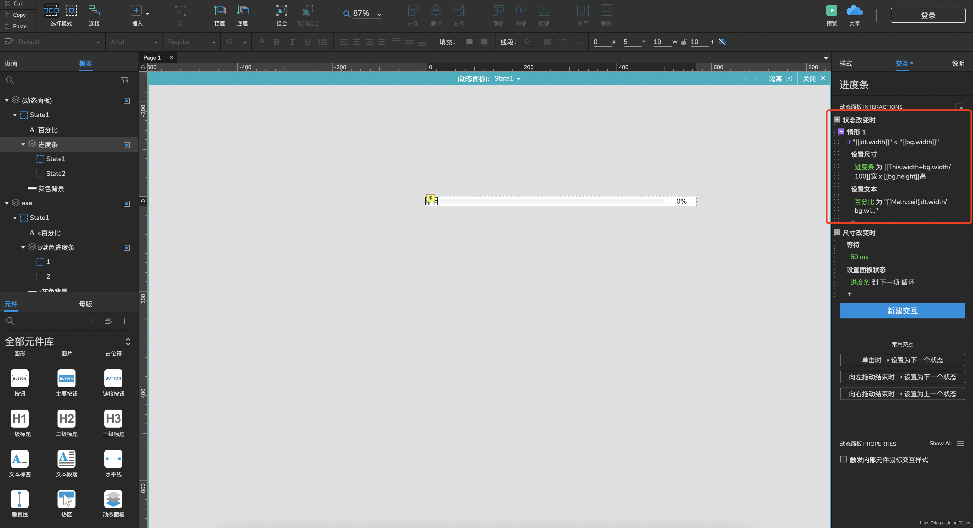Click the Bold formatting icon
The width and height of the screenshot is (973, 528).
tap(276, 42)
